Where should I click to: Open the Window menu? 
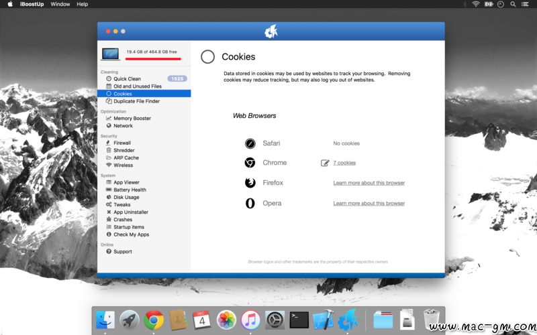tap(60, 4)
